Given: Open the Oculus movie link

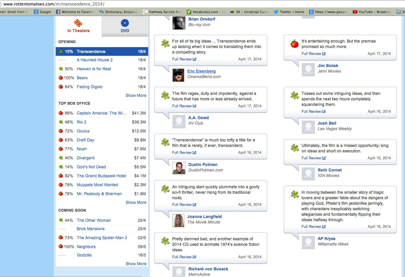Looking at the screenshot, I should (x=83, y=131).
